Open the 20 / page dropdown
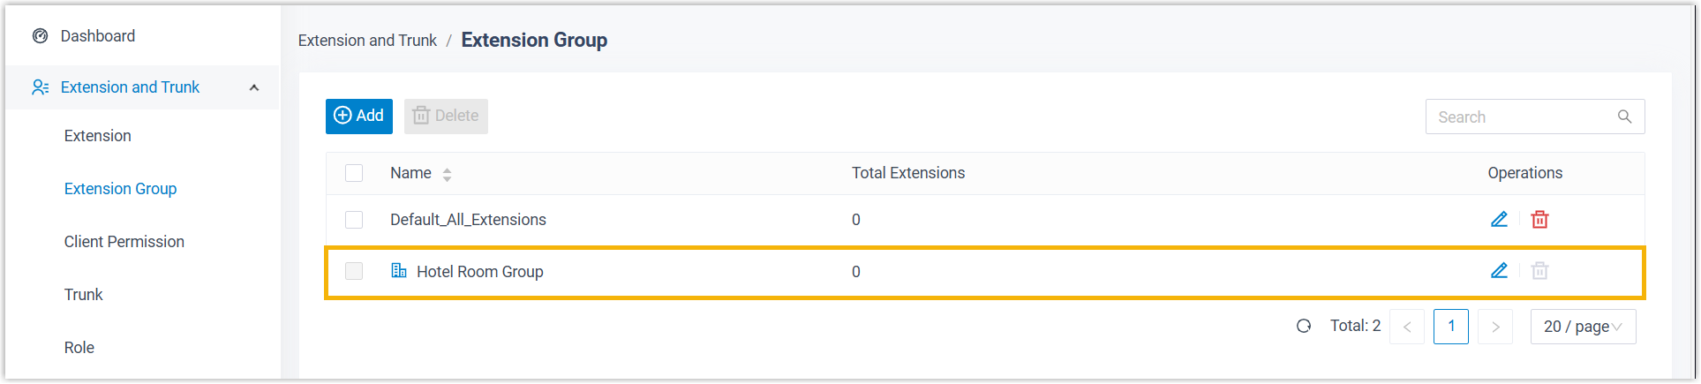The width and height of the screenshot is (1701, 384). pos(1583,327)
